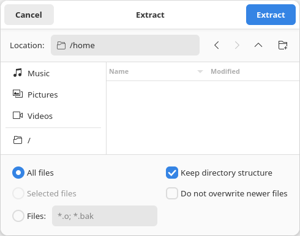Open Pictures in the sidebar

pyautogui.click(x=53, y=95)
